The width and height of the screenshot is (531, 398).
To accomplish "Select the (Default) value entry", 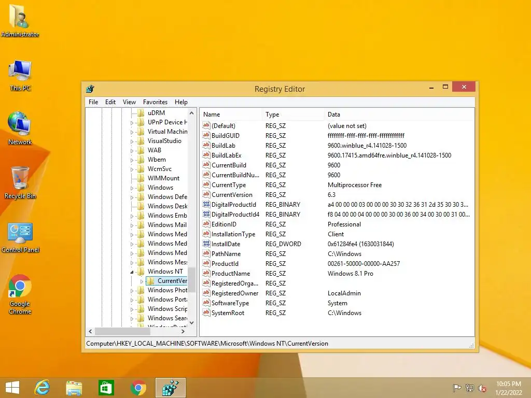I will tap(223, 125).
